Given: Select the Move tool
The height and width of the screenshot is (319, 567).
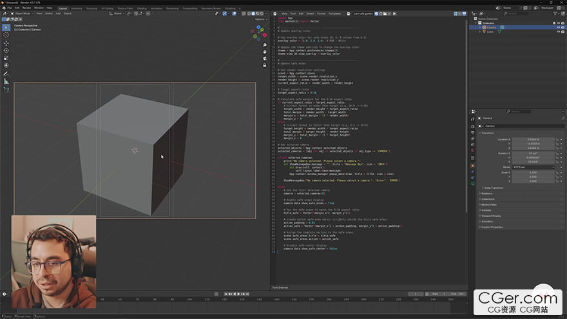Looking at the screenshot, I should pyautogui.click(x=6, y=43).
